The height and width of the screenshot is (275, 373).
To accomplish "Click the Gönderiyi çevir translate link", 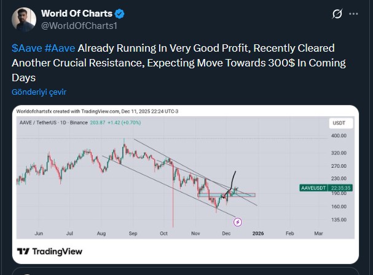I will click(39, 92).
